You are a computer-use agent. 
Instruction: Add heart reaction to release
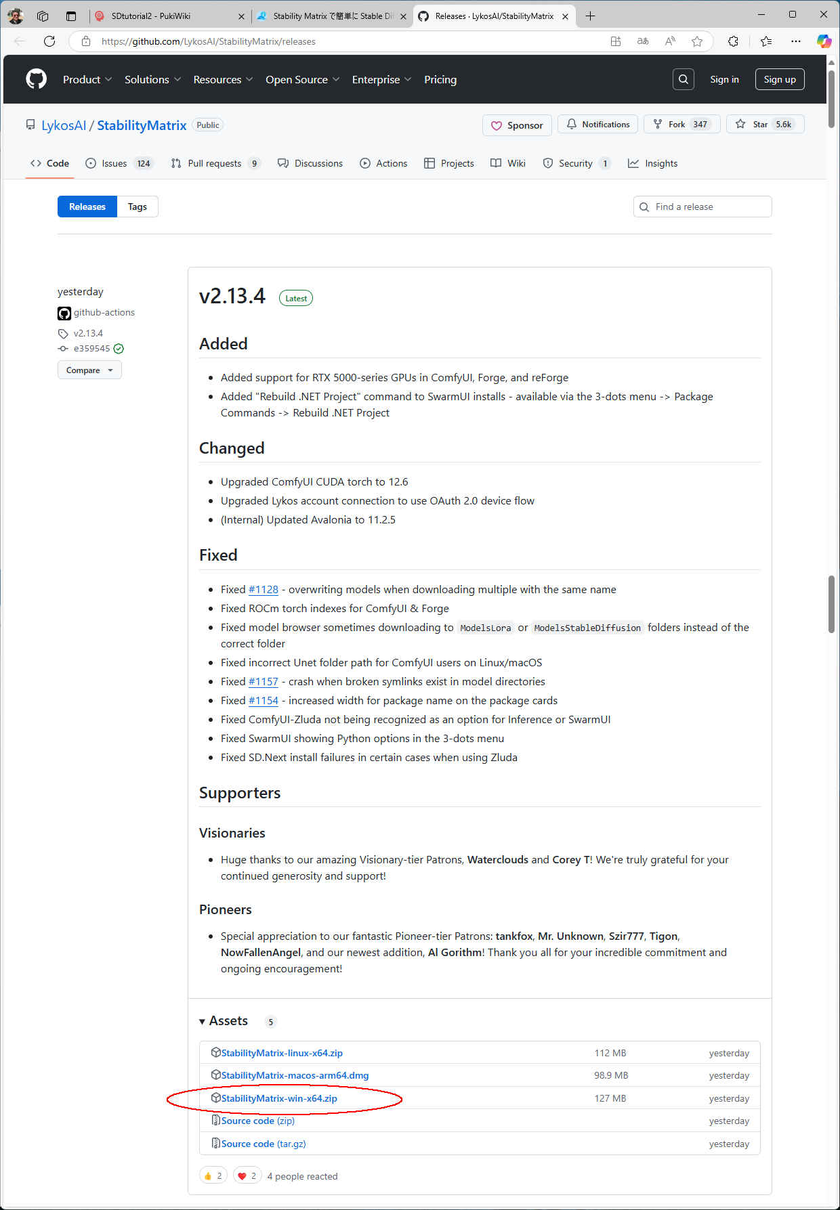(247, 1175)
